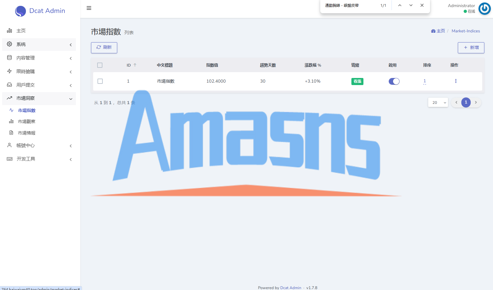The width and height of the screenshot is (493, 290).
Task: Click the find bar search field
Action: pos(349,6)
